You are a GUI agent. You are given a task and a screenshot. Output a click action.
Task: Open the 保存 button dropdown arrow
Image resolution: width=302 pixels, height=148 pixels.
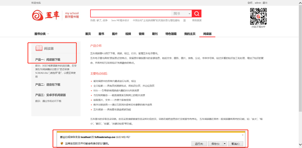(x=224, y=143)
